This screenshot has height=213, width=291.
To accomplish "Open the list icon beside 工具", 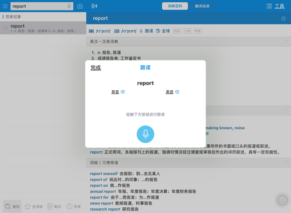I will tap(269, 6).
